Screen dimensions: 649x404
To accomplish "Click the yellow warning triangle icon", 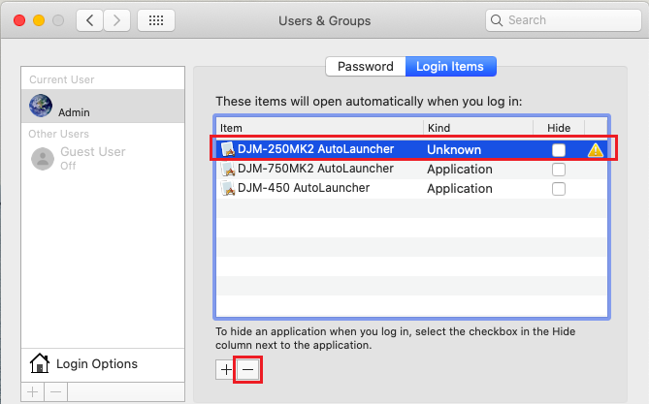I will 596,150.
